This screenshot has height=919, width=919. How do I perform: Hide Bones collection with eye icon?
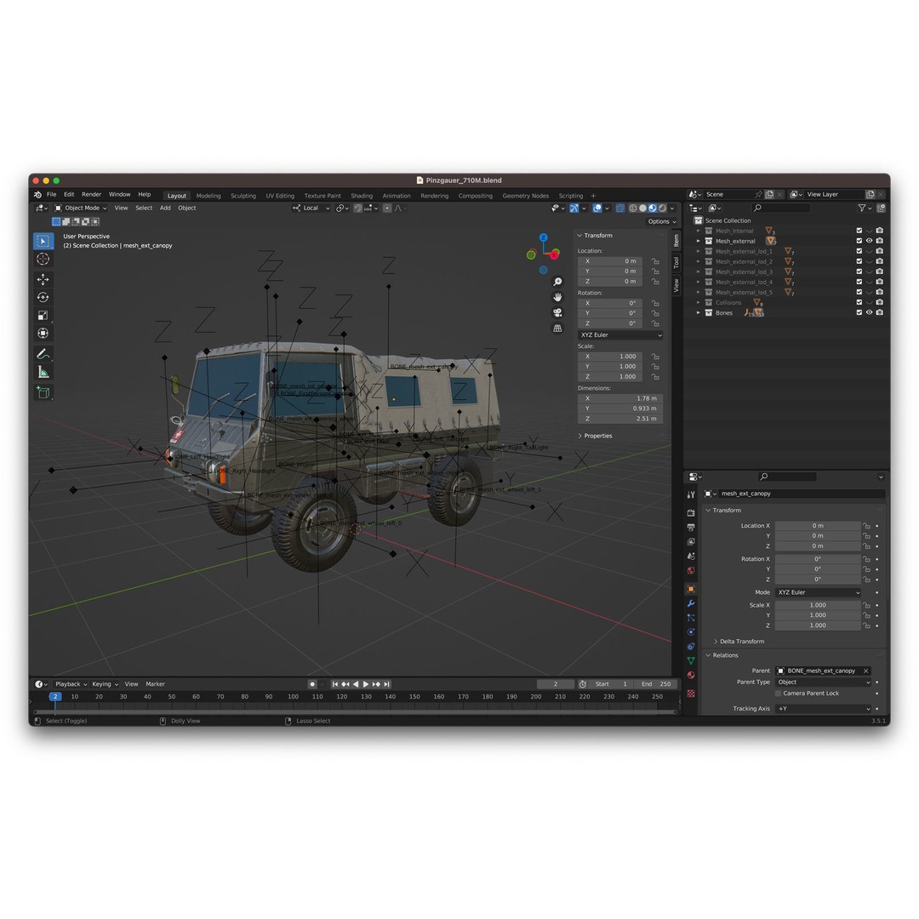[869, 313]
